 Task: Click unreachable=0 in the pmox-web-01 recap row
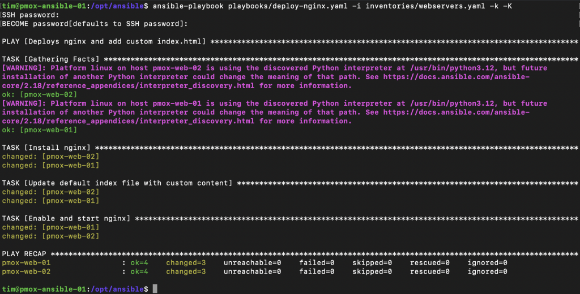(252, 263)
